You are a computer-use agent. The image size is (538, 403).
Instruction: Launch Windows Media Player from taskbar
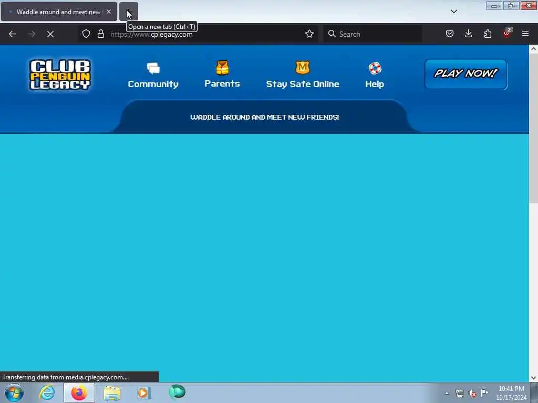(x=144, y=393)
